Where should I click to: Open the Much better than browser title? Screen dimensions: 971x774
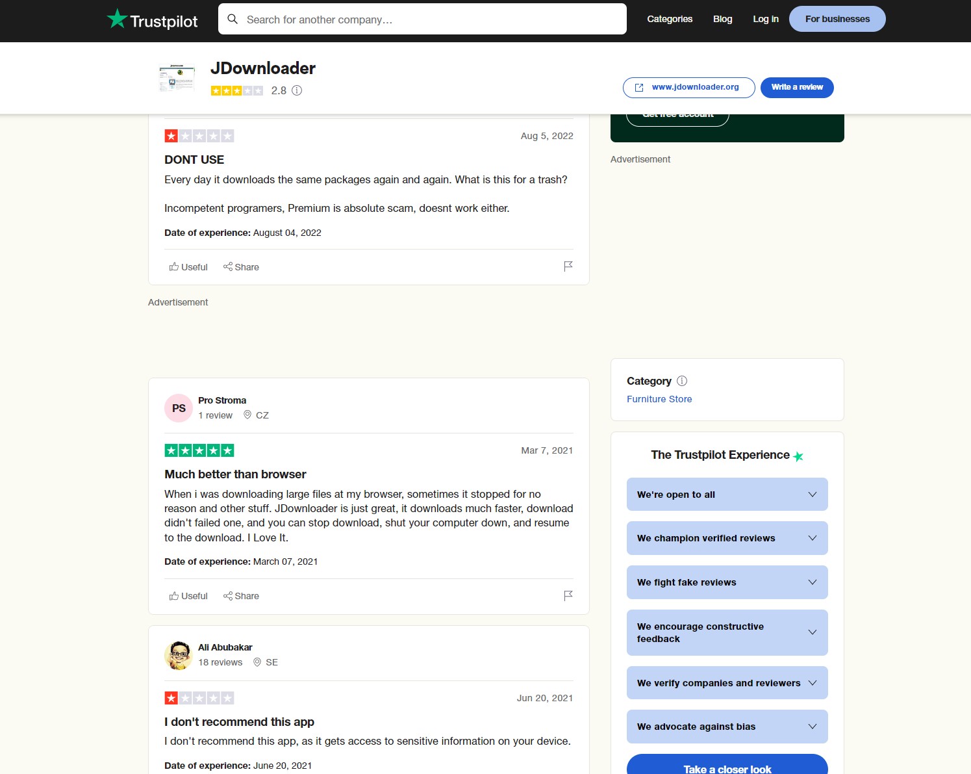coord(235,474)
